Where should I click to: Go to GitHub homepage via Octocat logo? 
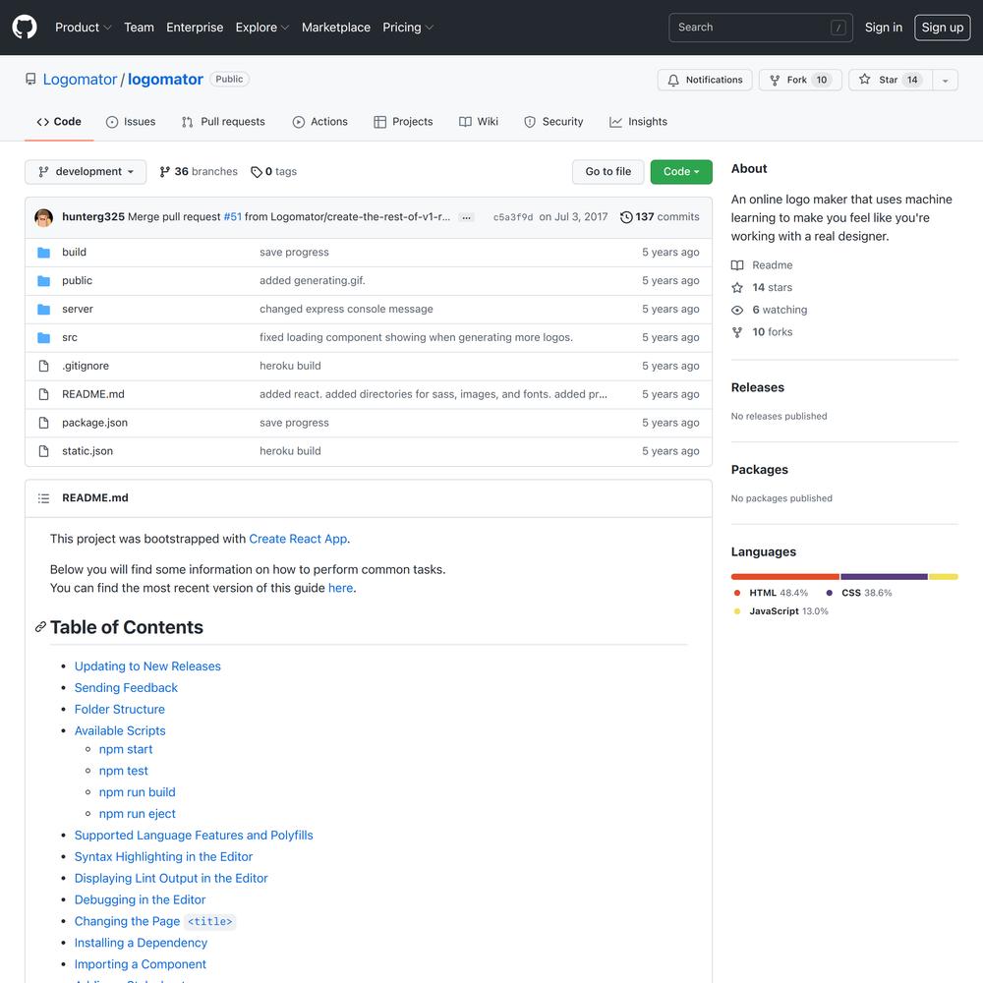pos(25,28)
